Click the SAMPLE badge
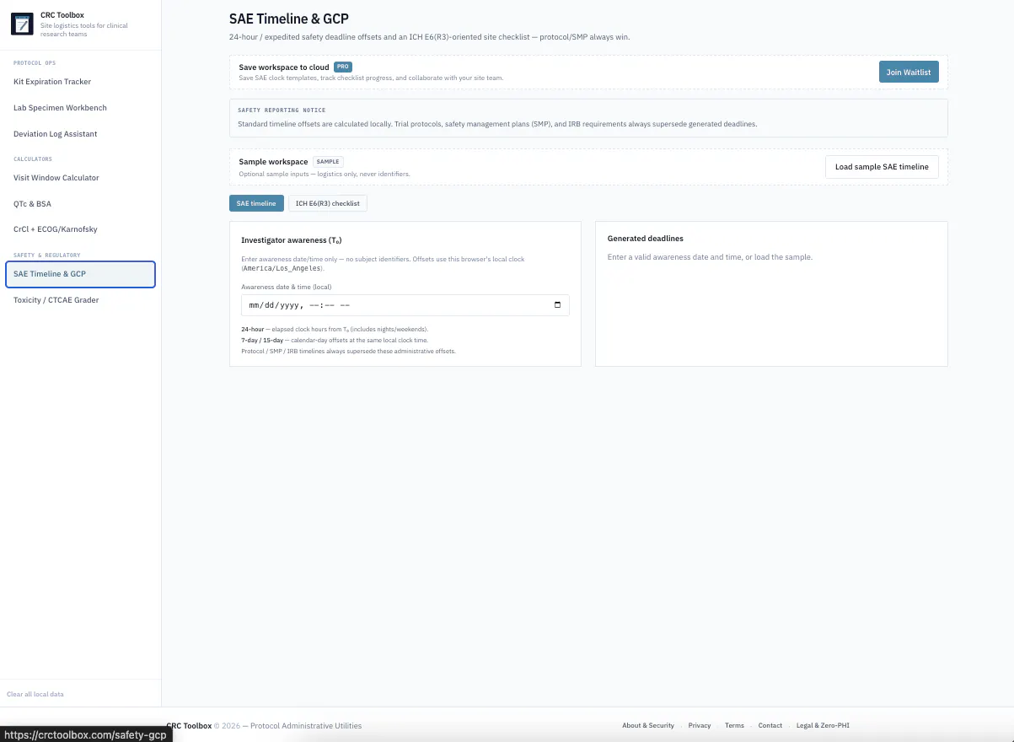The image size is (1014, 742). click(328, 161)
